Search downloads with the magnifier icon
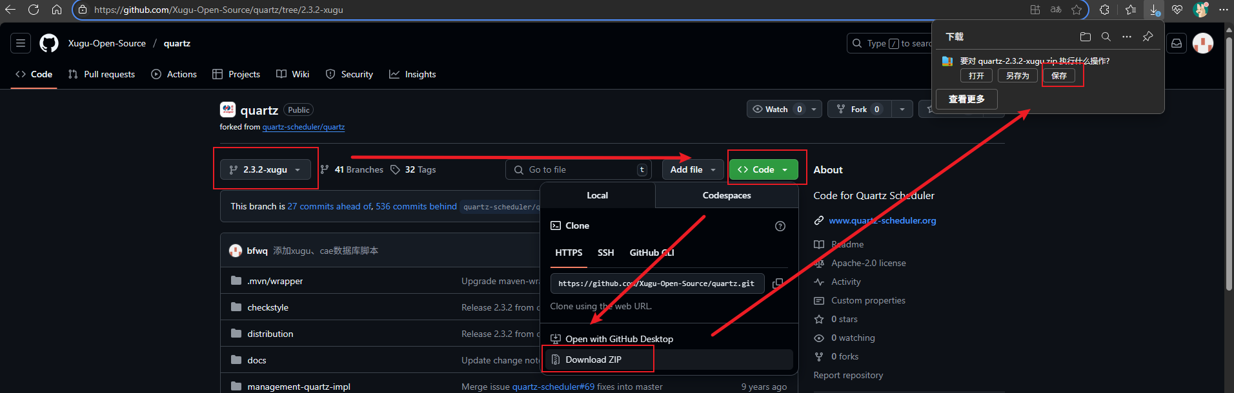This screenshot has width=1234, height=393. [1106, 37]
